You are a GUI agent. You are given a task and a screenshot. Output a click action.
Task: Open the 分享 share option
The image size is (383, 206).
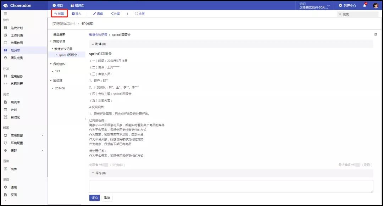click(115, 14)
